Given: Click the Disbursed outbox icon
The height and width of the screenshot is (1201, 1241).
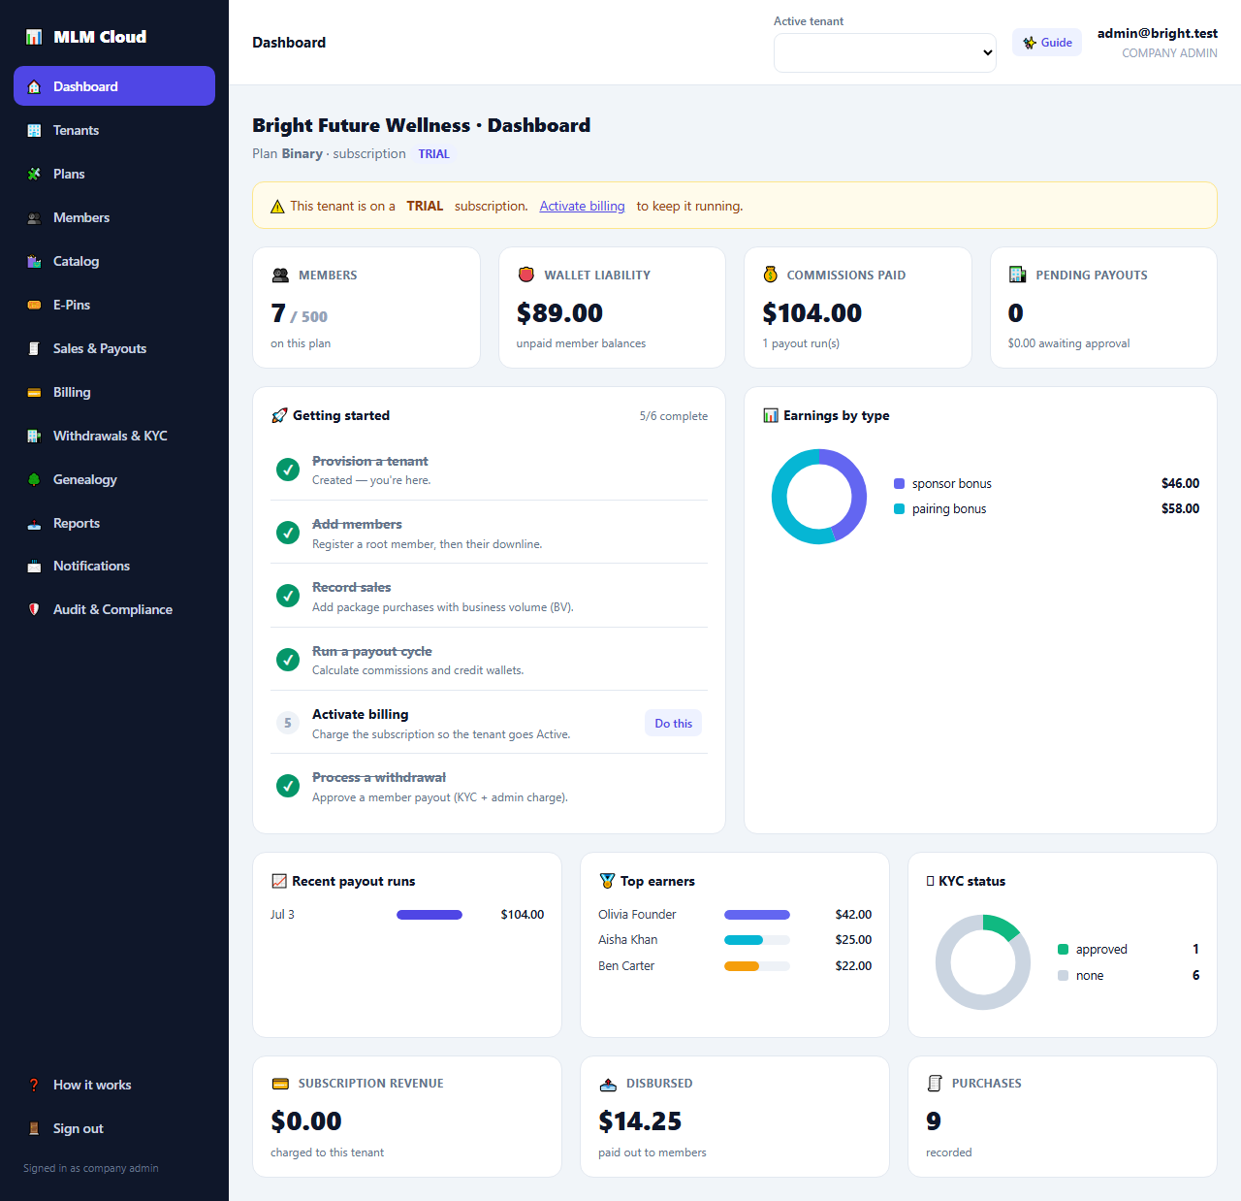Looking at the screenshot, I should point(609,1084).
